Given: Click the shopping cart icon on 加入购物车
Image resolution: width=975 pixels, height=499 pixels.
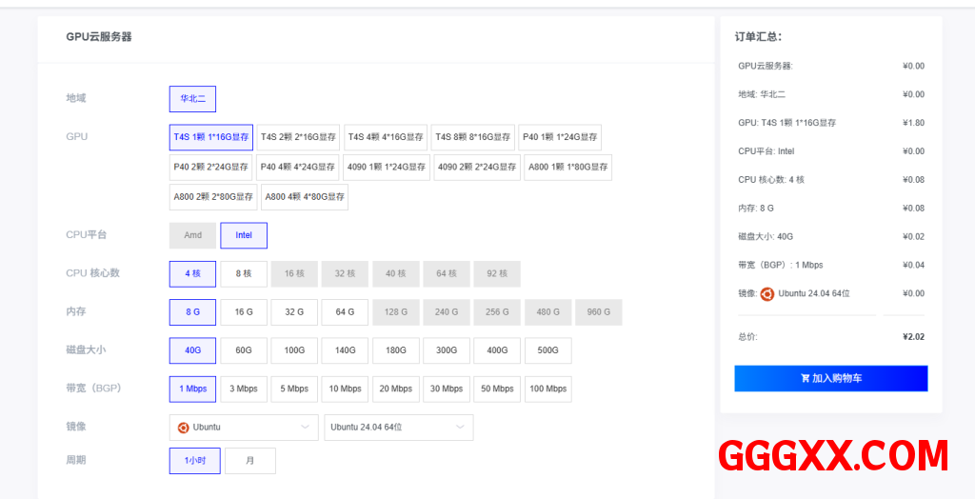Looking at the screenshot, I should [806, 378].
